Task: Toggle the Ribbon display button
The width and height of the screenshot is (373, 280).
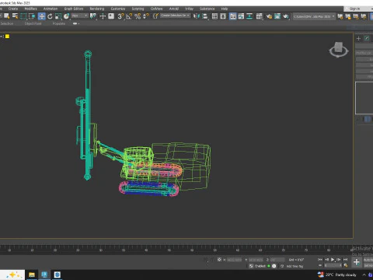Action: (x=233, y=16)
